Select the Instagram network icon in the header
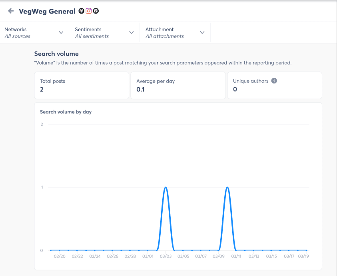 click(88, 11)
